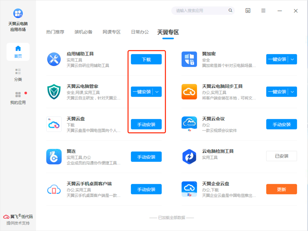Screen dimensions: 308x231
Task: Click the 云电脑检测工具 hexagon icon
Action: [189, 157]
